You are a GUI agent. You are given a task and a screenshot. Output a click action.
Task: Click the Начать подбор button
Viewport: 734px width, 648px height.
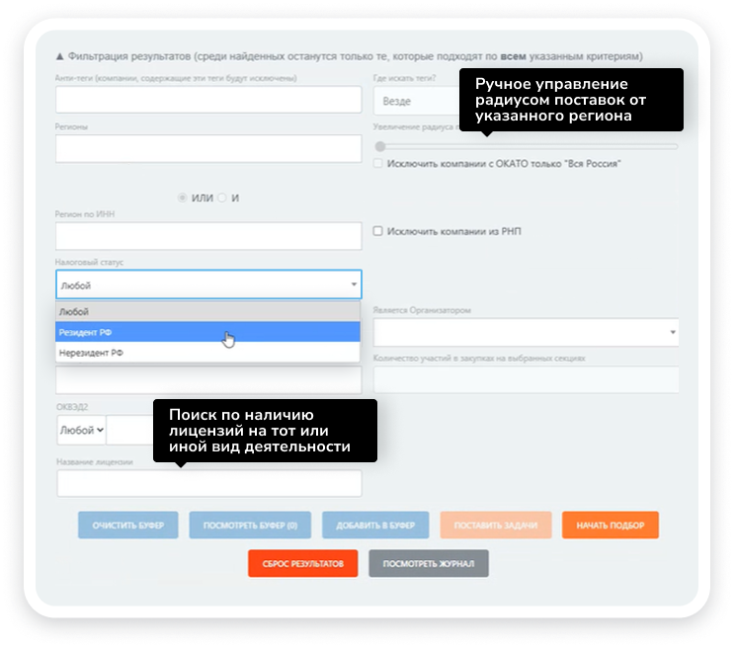click(610, 525)
